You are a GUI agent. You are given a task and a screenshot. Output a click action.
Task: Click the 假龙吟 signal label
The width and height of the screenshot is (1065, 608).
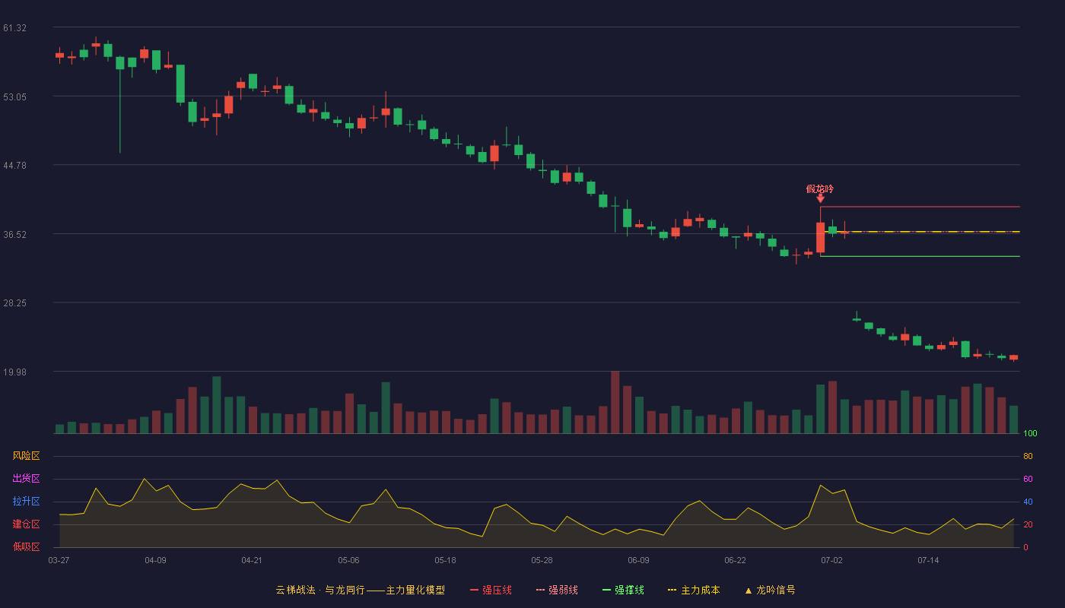820,188
